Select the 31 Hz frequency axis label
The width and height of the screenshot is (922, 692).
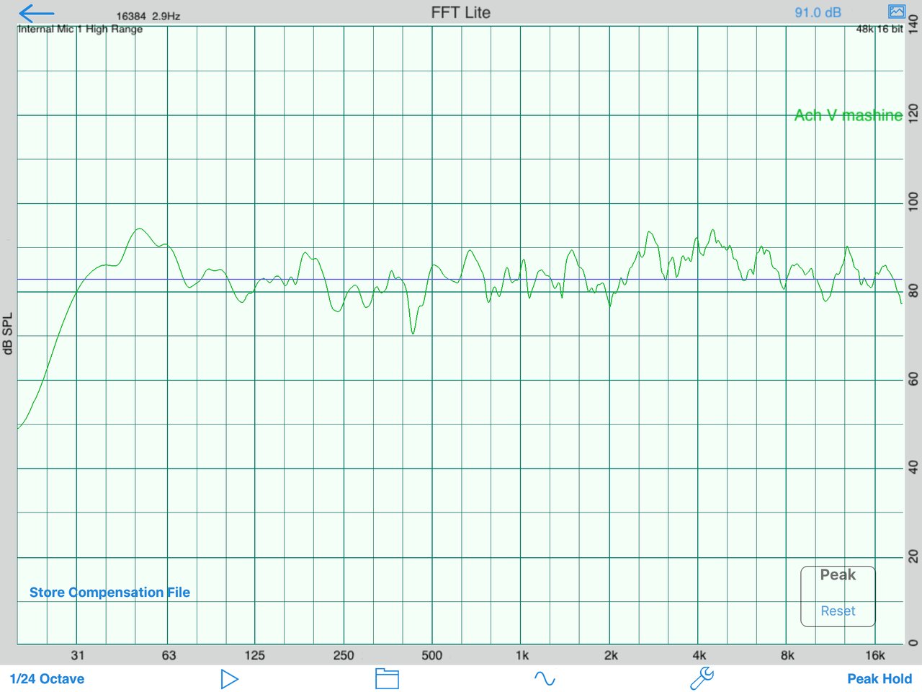(x=78, y=655)
